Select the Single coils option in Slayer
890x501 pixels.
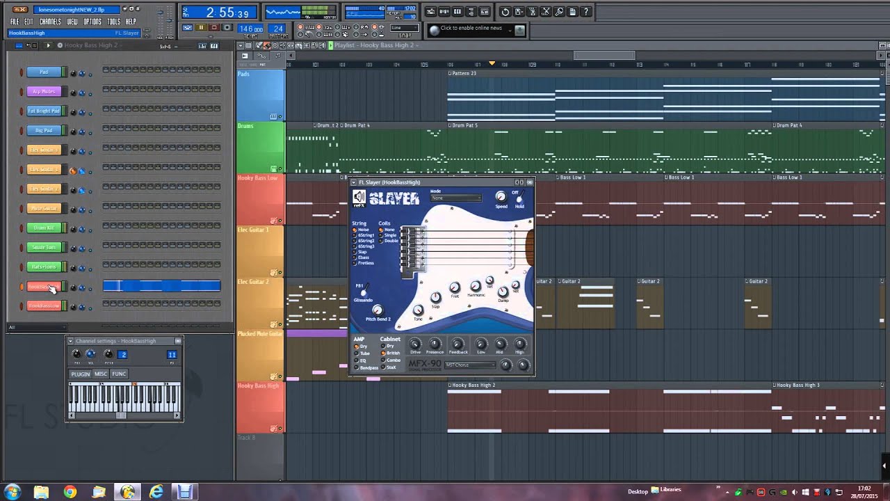[x=389, y=235]
